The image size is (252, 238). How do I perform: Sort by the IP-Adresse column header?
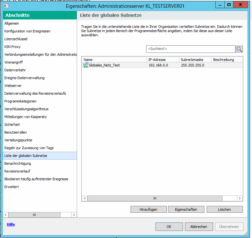point(163,60)
